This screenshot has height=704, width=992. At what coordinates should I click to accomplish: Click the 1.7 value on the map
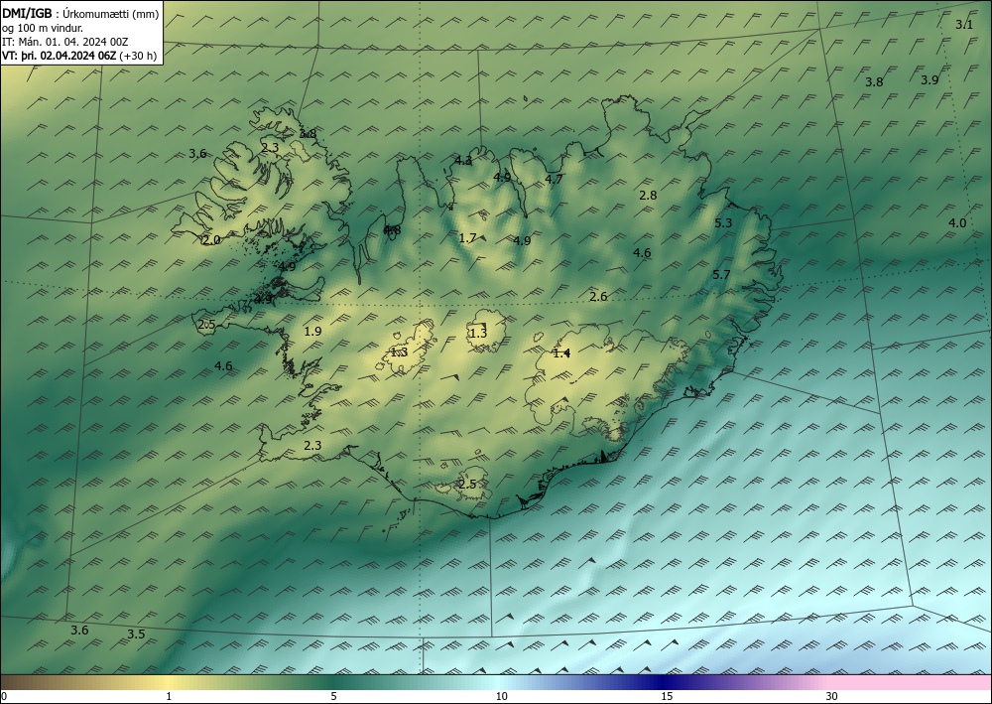pos(467,238)
